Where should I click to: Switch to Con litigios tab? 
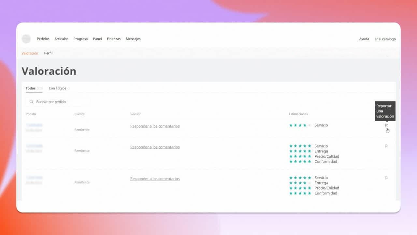(x=58, y=88)
